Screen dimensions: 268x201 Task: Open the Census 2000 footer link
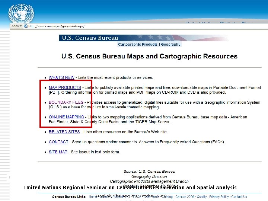185,197
